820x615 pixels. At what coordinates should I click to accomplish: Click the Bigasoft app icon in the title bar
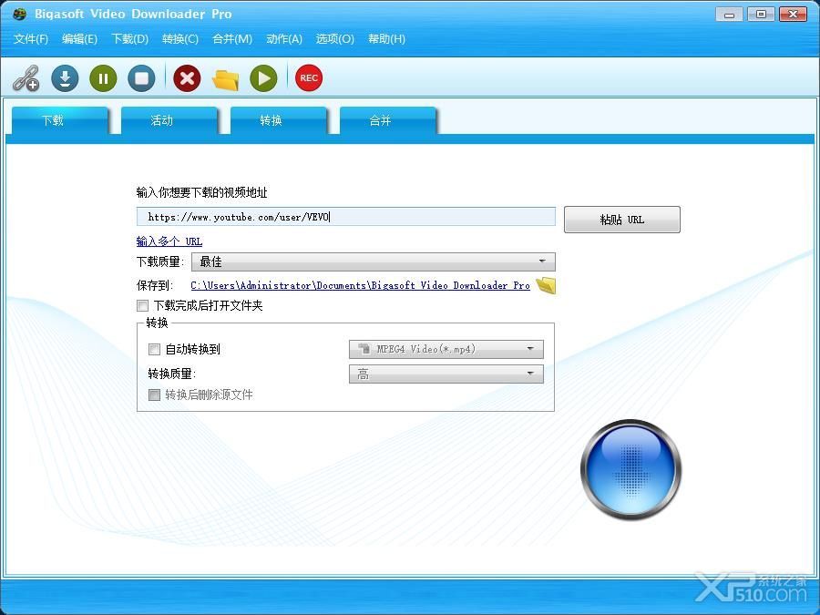[x=19, y=14]
